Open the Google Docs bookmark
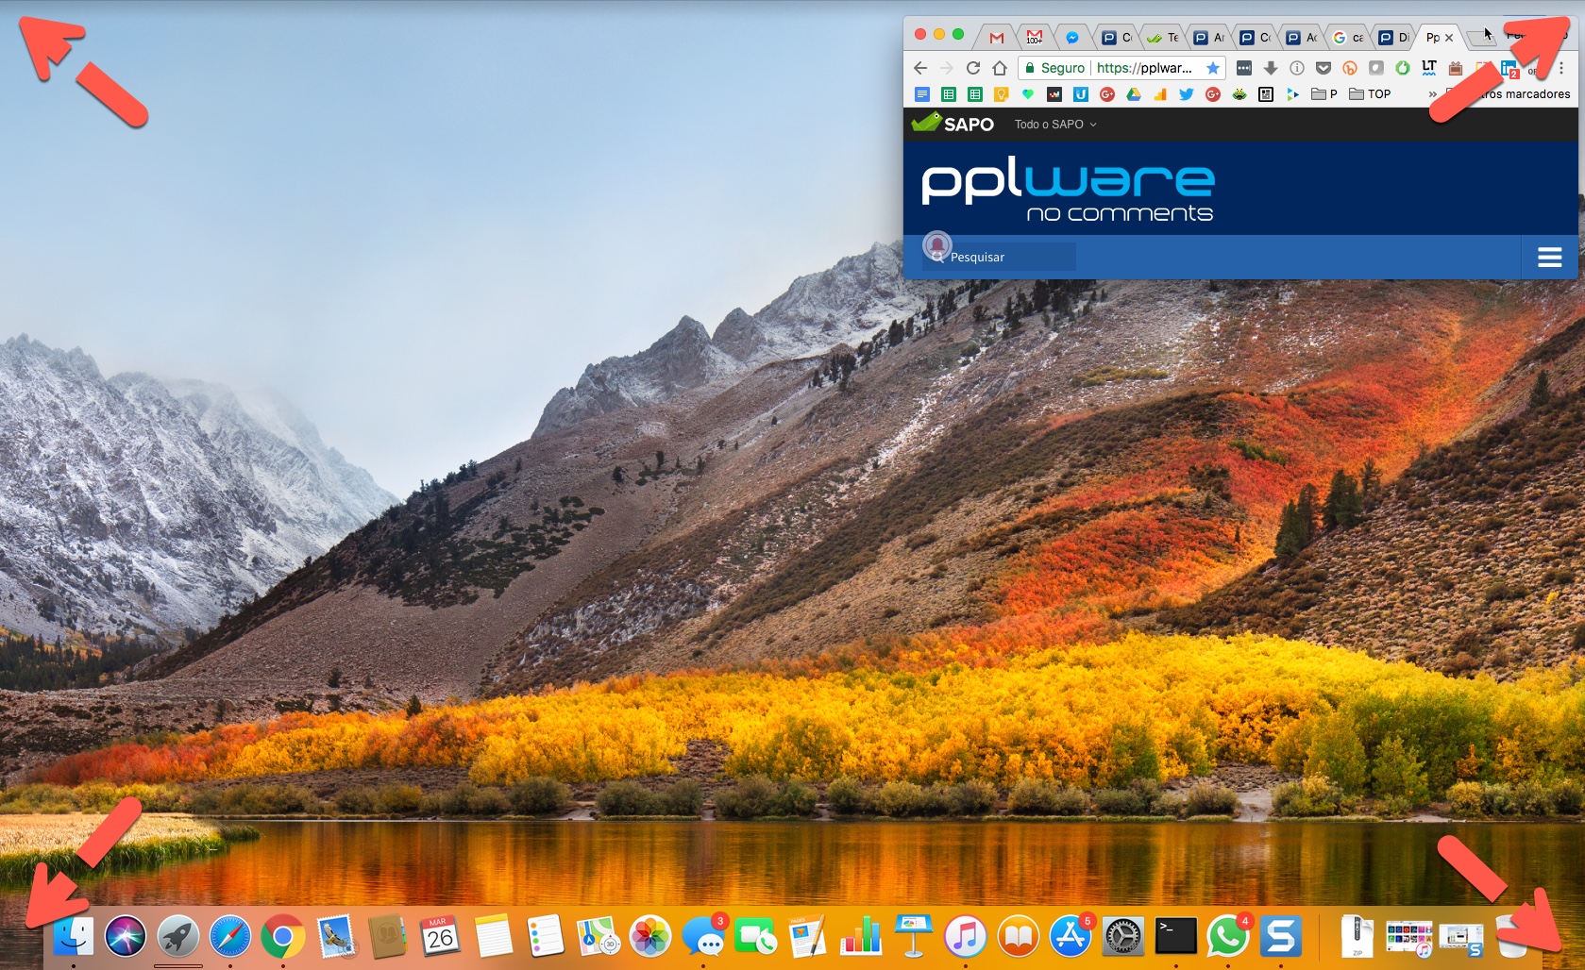 pyautogui.click(x=922, y=94)
